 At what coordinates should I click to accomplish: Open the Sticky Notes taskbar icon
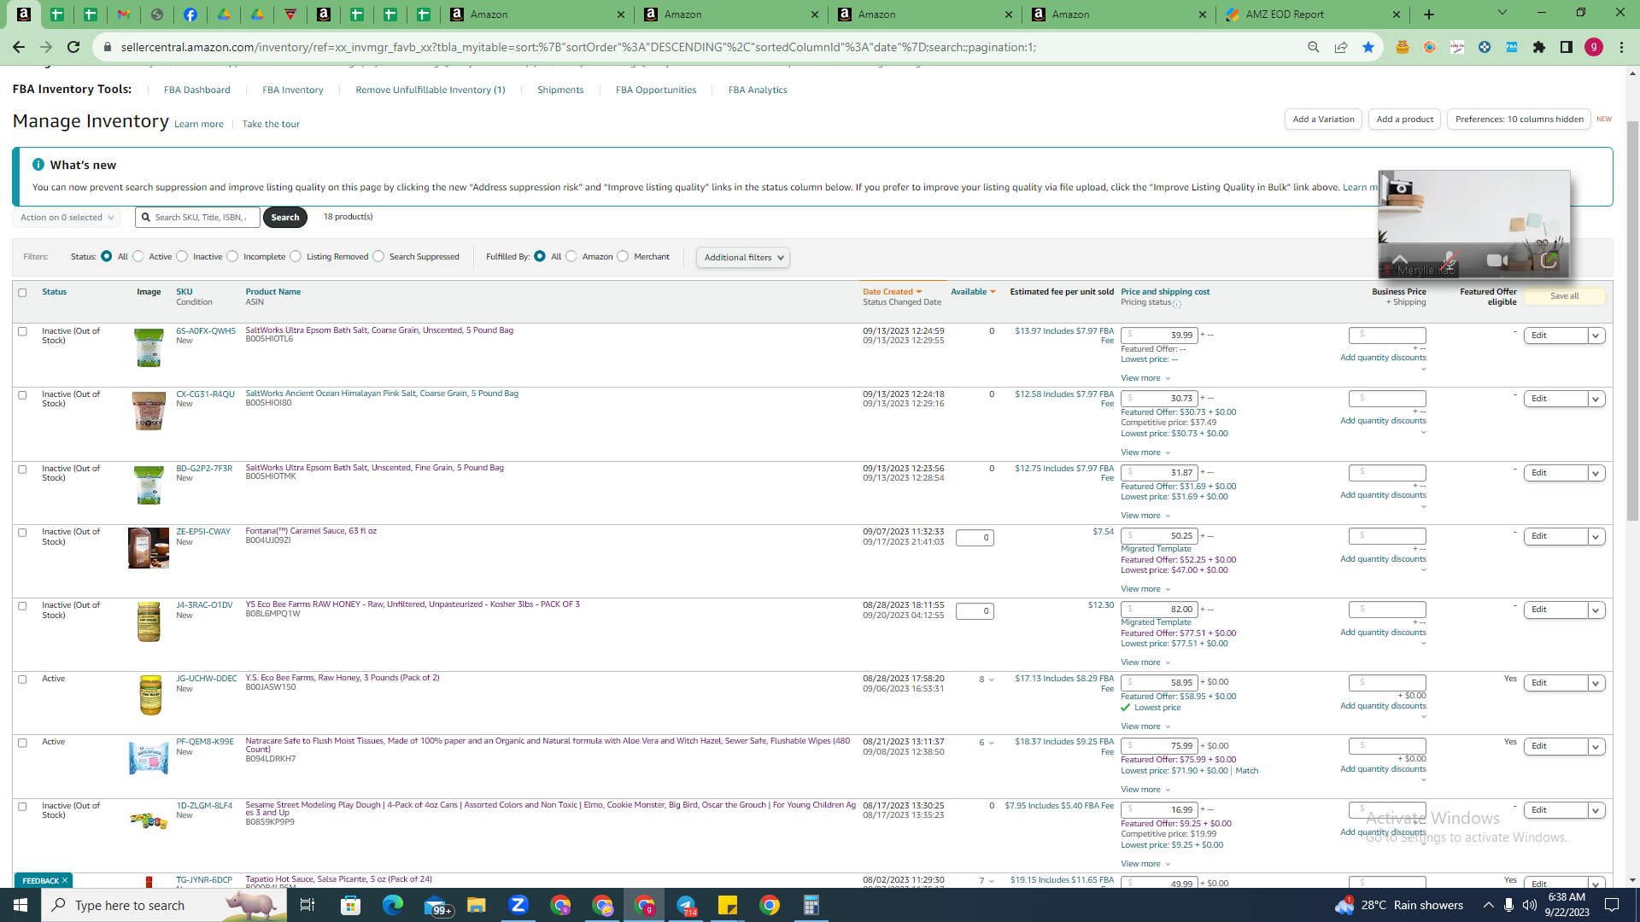(x=728, y=905)
